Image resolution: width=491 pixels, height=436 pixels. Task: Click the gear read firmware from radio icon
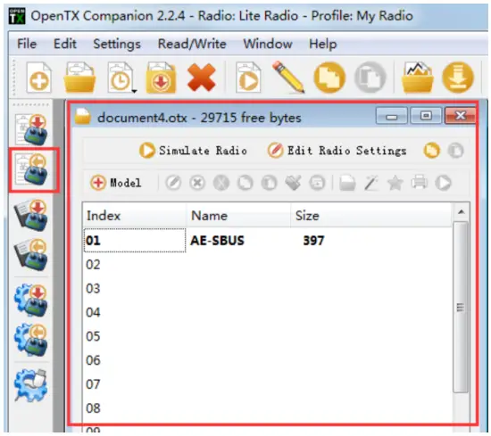(x=30, y=340)
